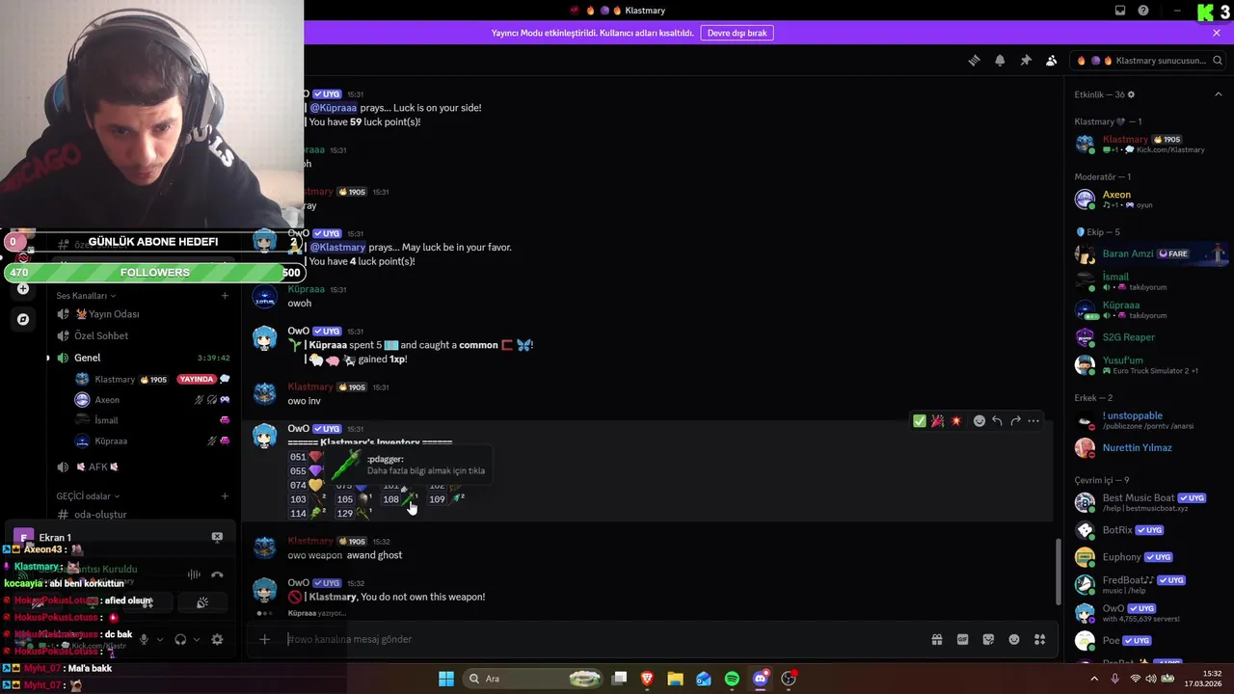
Task: Add a server with the plus icon
Action: pyautogui.click(x=23, y=288)
